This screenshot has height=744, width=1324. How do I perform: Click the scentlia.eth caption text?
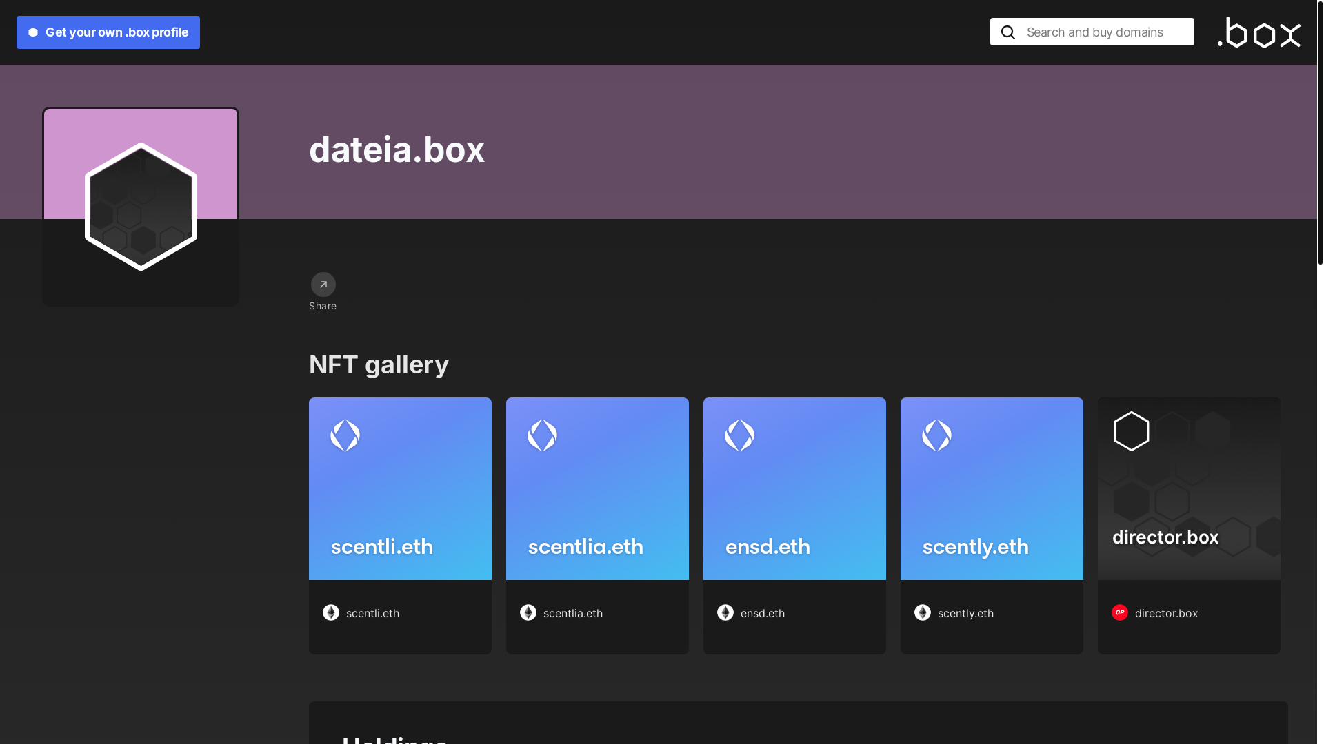tap(573, 613)
